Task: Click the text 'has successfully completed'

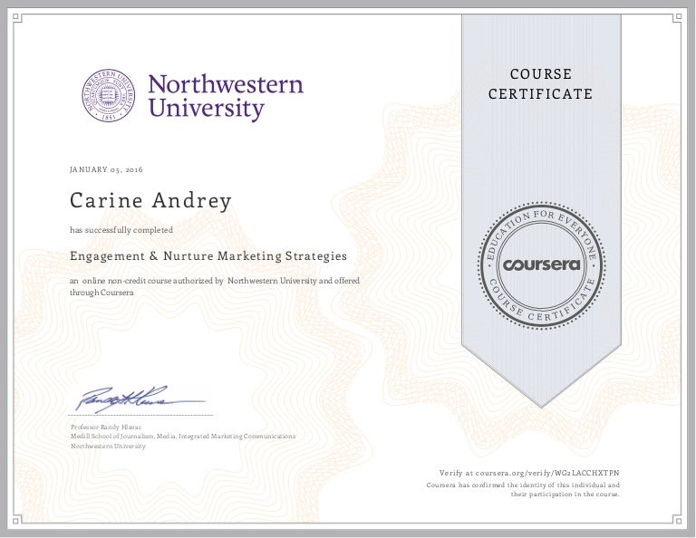Action: click(121, 230)
